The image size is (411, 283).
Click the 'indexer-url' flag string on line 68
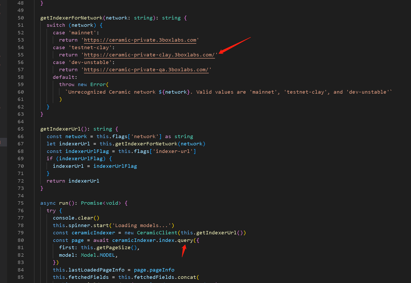point(173,151)
